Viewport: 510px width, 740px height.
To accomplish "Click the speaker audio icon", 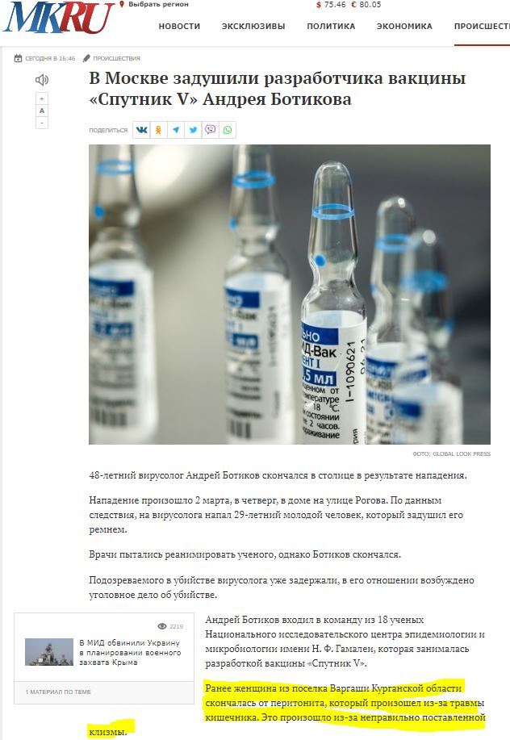I will [x=42, y=80].
